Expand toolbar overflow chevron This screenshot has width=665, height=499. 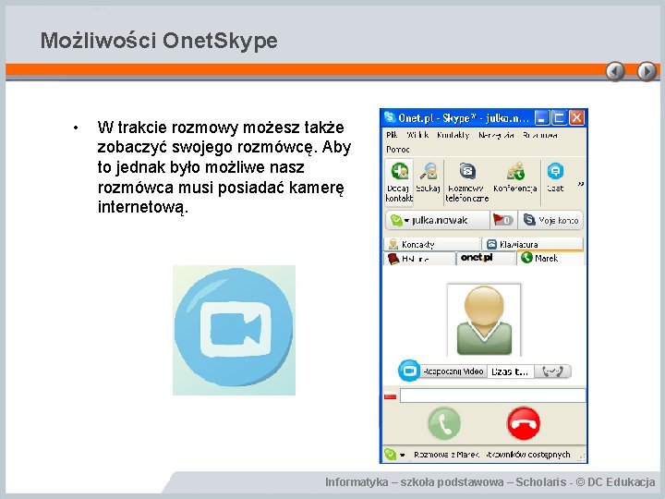pos(581,183)
